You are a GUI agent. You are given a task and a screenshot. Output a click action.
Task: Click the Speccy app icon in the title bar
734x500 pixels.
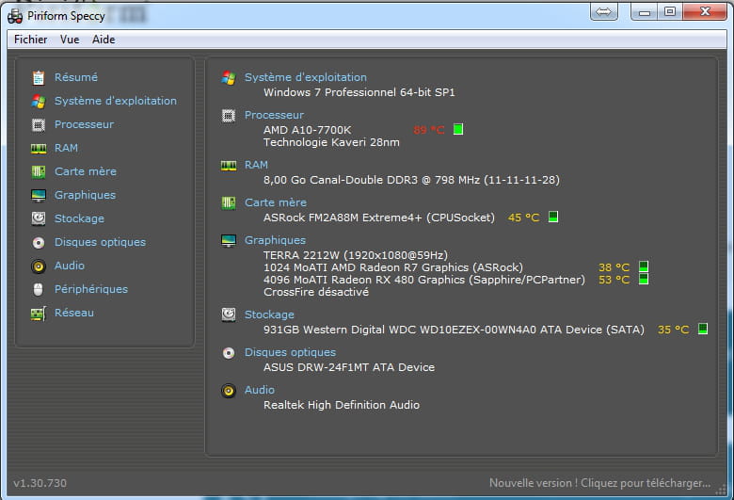point(15,16)
